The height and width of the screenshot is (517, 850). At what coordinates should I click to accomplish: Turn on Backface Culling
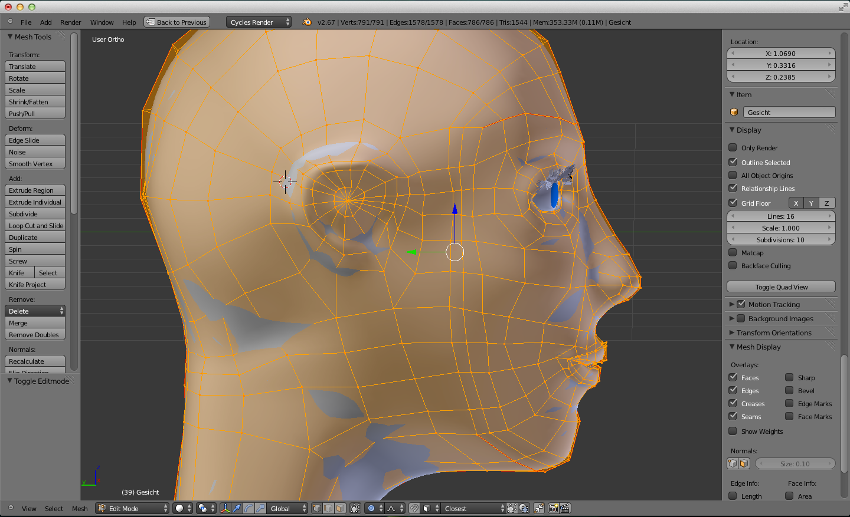tap(733, 266)
